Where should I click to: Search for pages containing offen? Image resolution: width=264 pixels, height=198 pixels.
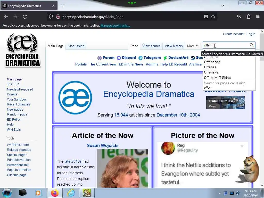[x=229, y=85]
